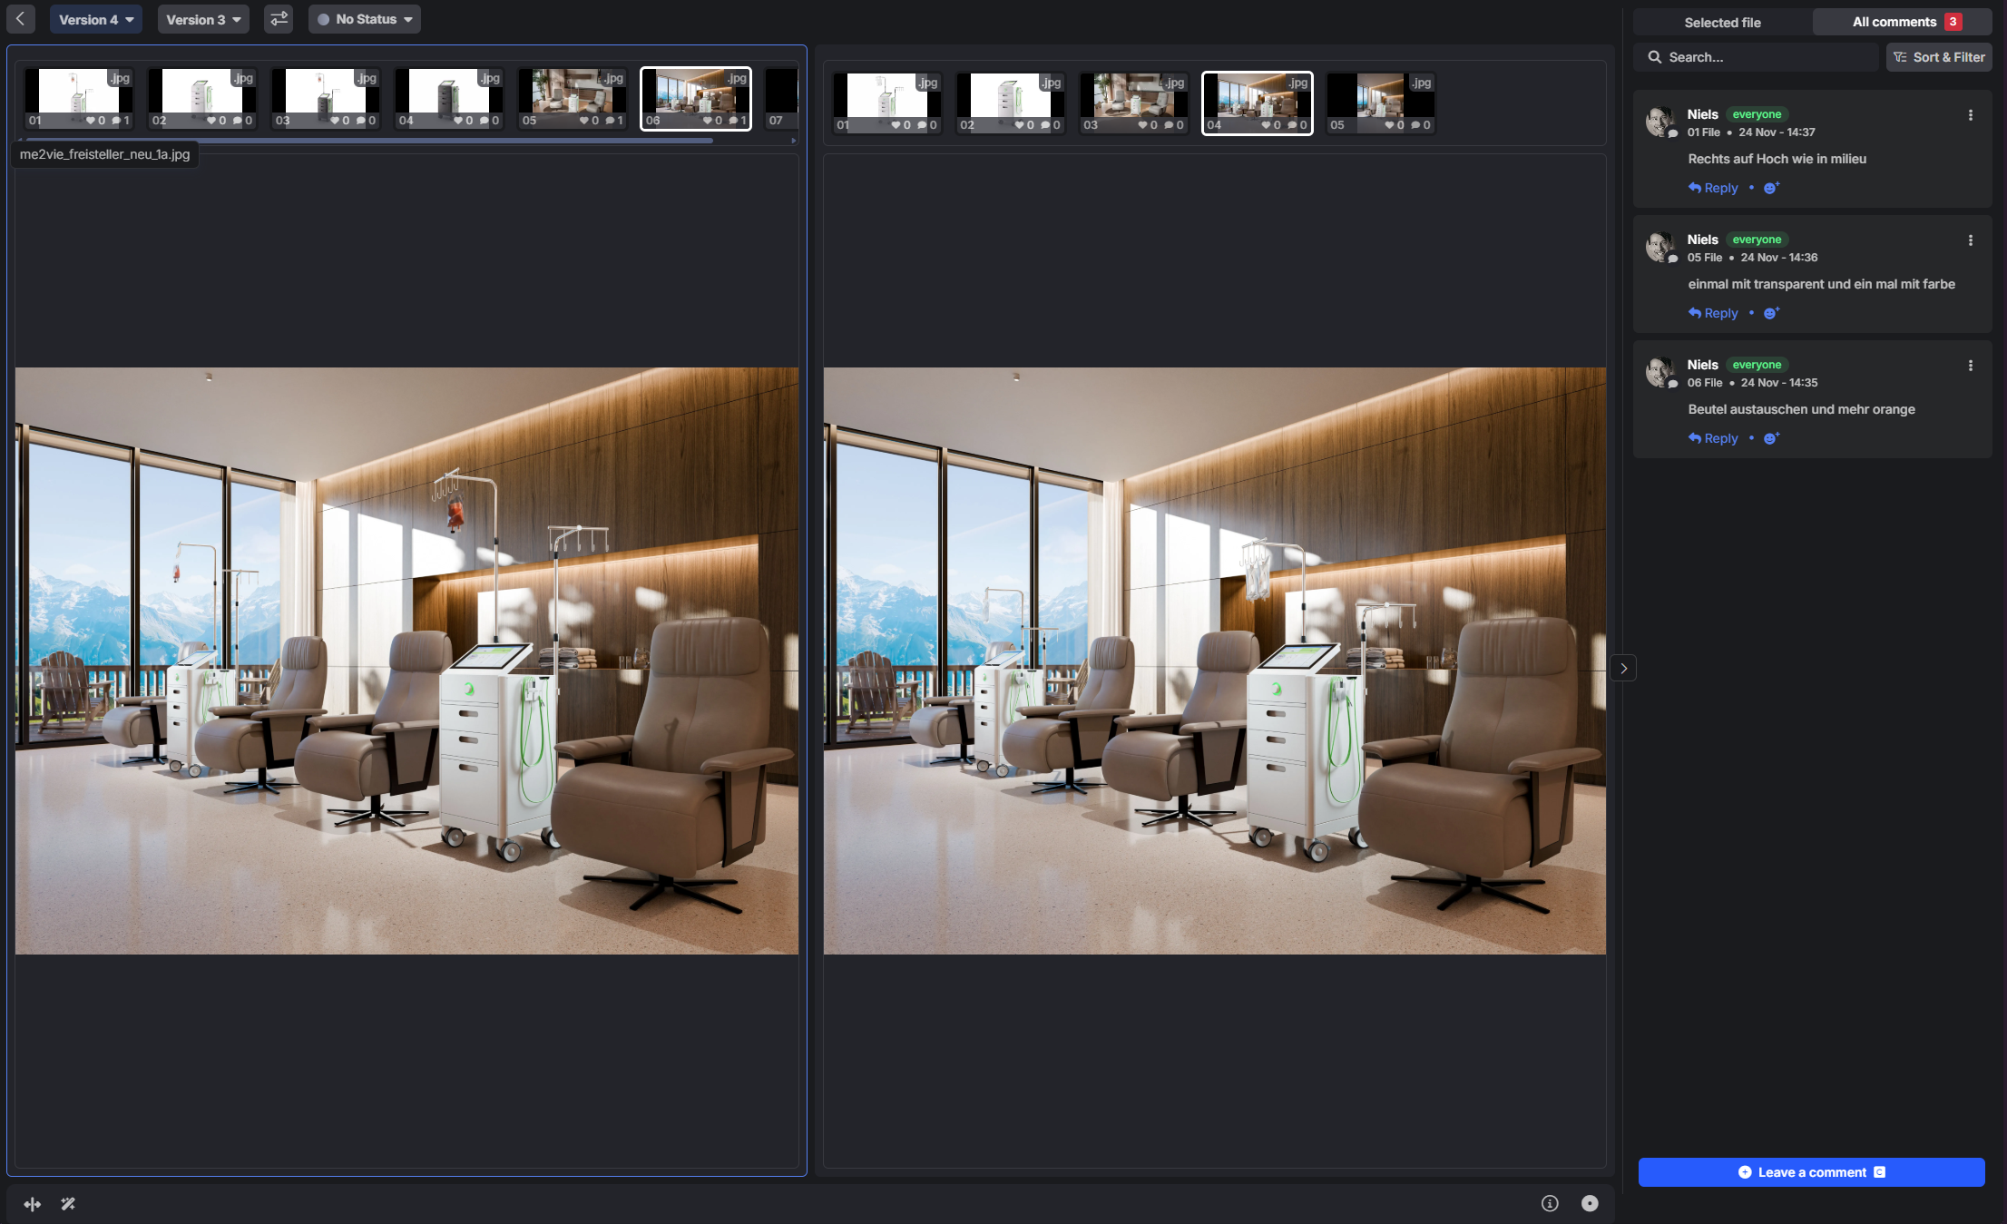Click the circle dot icon bottom right

click(1590, 1203)
